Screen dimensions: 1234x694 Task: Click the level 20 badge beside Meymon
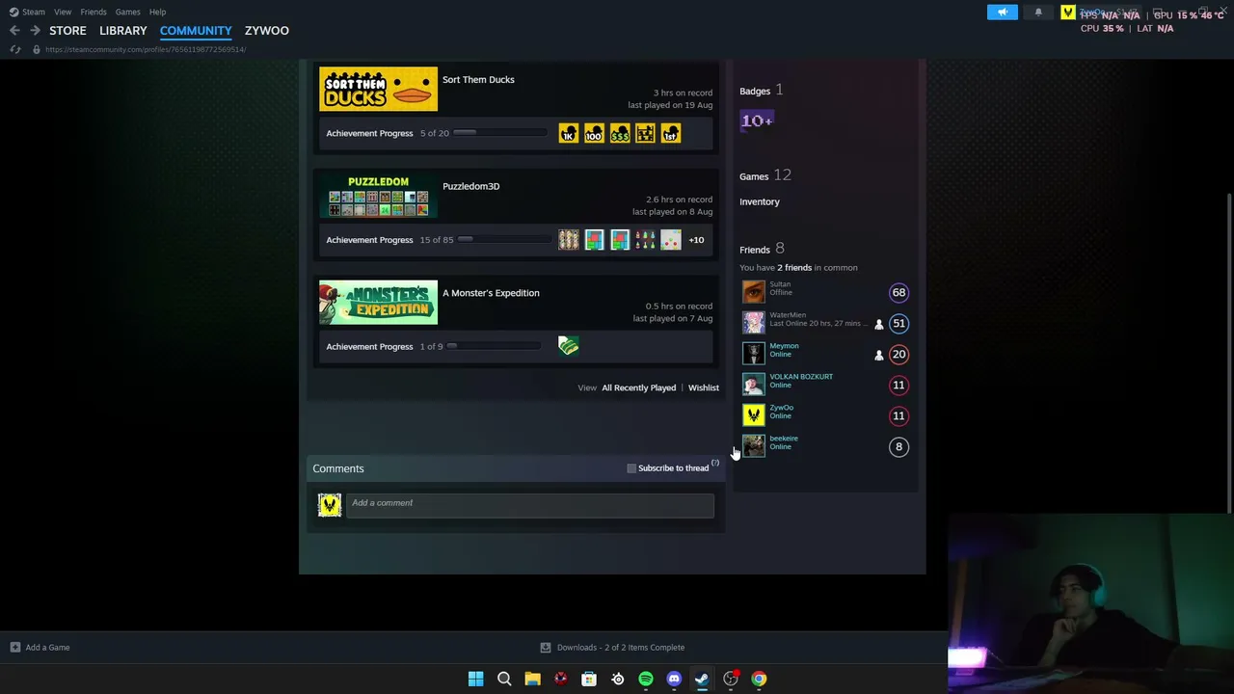(899, 354)
